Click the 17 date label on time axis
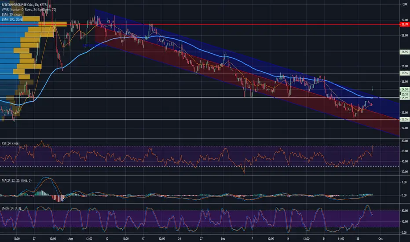410x242 pixels. click(x=143, y=238)
